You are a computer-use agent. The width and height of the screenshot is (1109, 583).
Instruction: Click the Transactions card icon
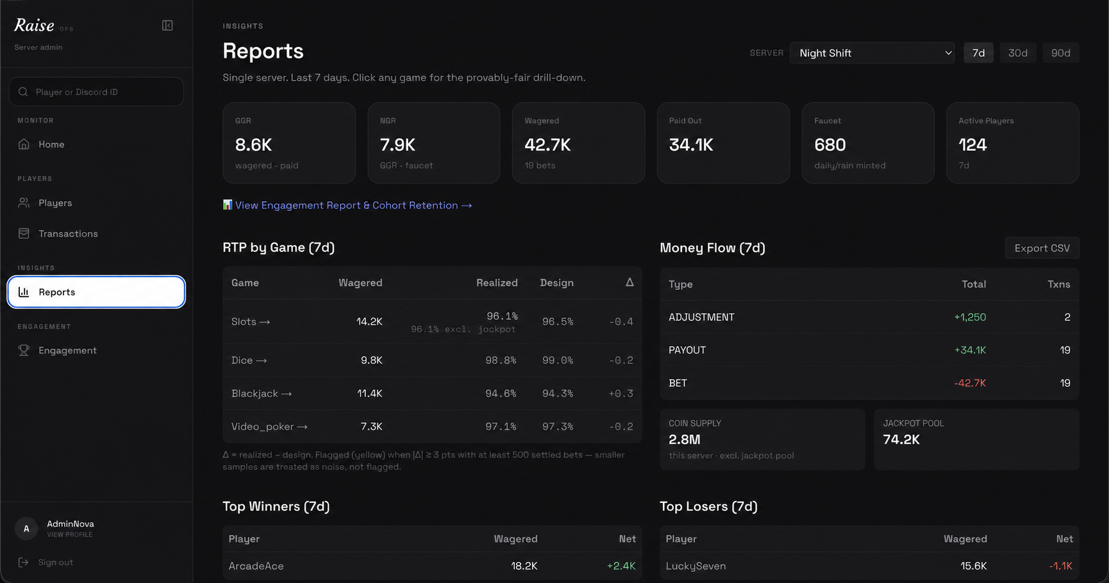tap(24, 233)
